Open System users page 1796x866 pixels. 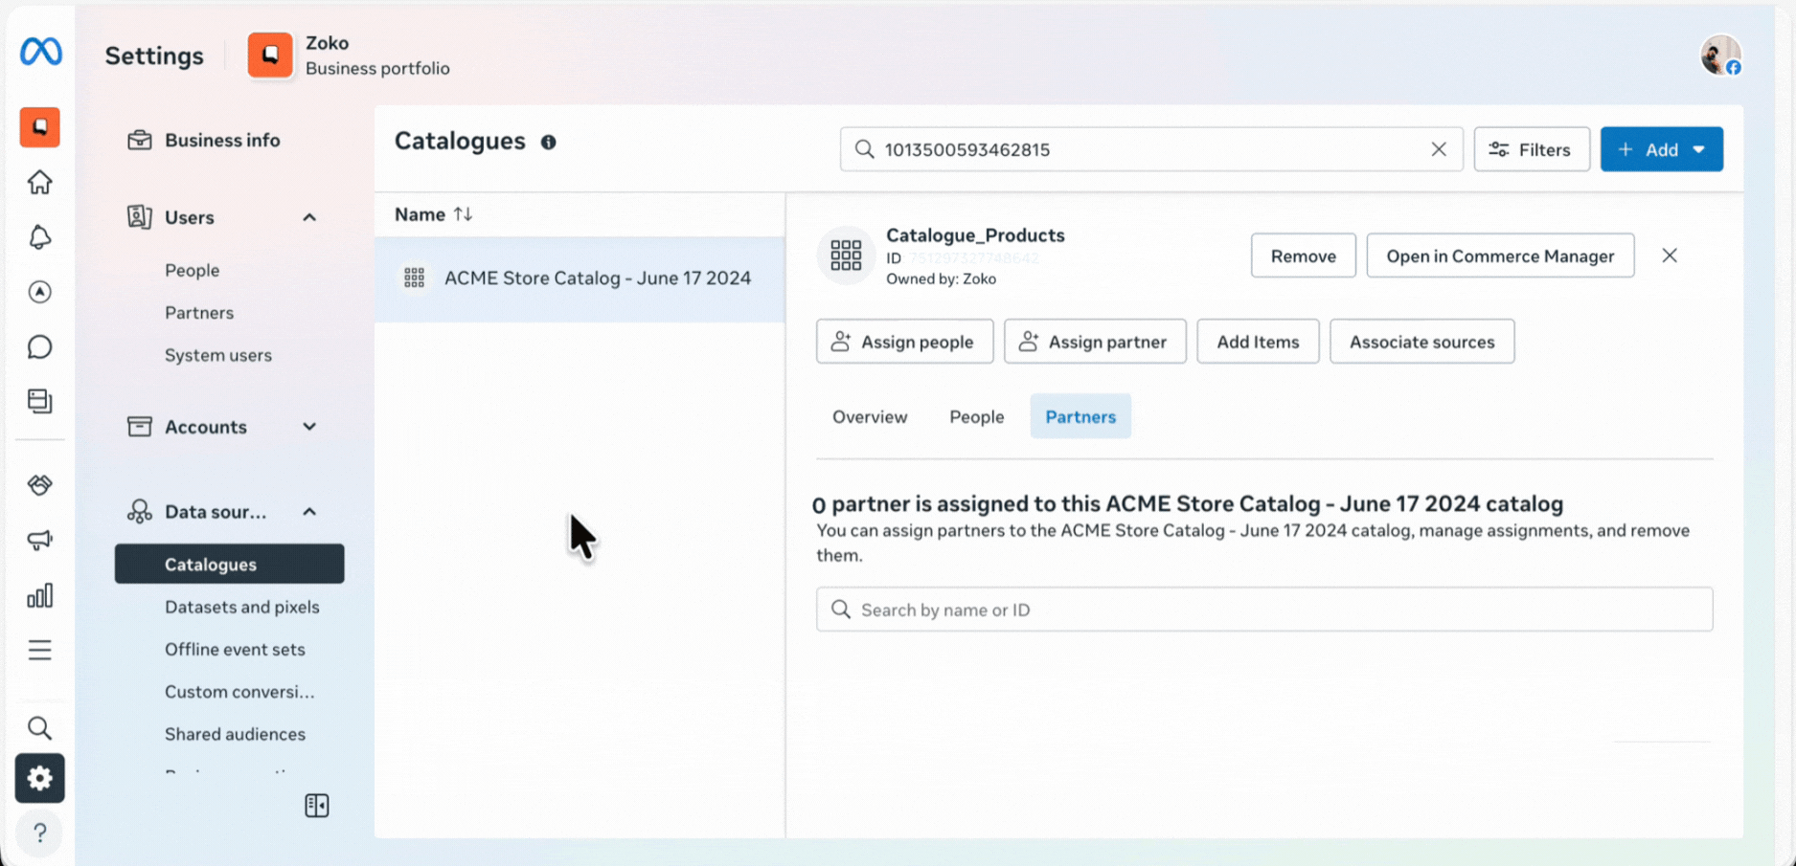click(218, 355)
